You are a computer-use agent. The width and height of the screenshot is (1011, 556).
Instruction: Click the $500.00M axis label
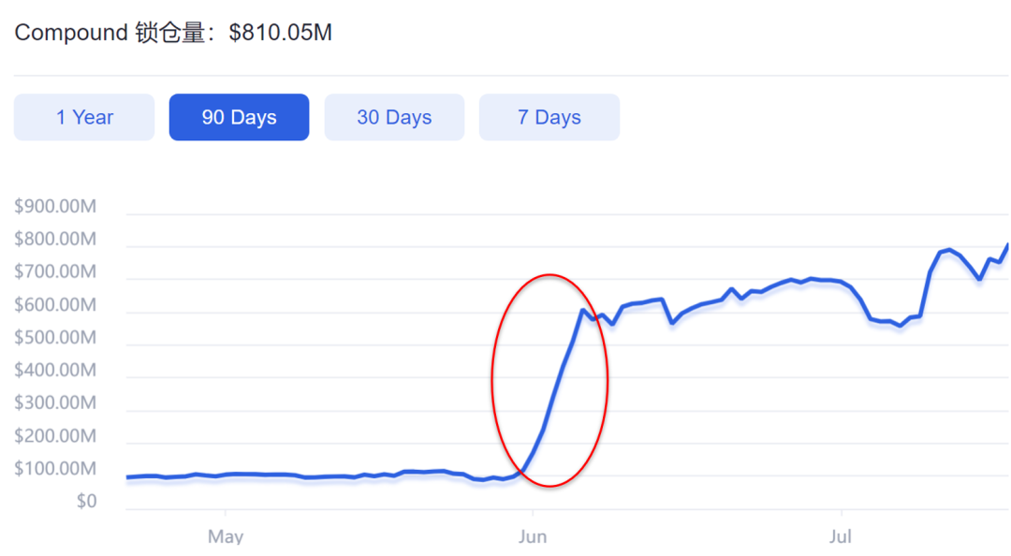coord(55,337)
